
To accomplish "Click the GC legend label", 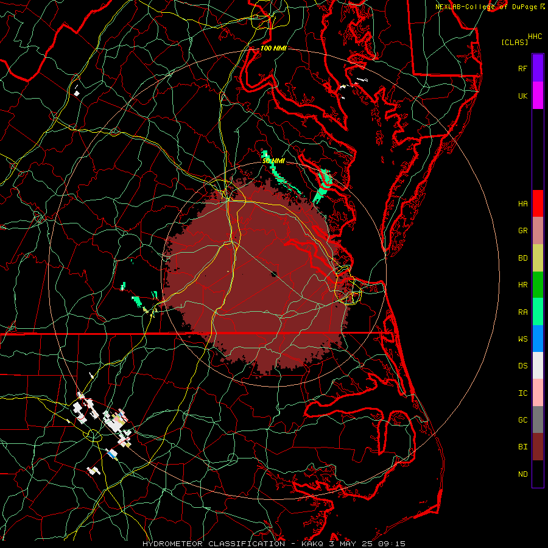I will (x=522, y=420).
